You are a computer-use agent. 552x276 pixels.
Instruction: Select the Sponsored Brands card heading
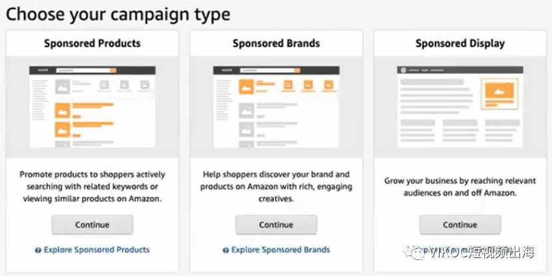click(x=277, y=43)
